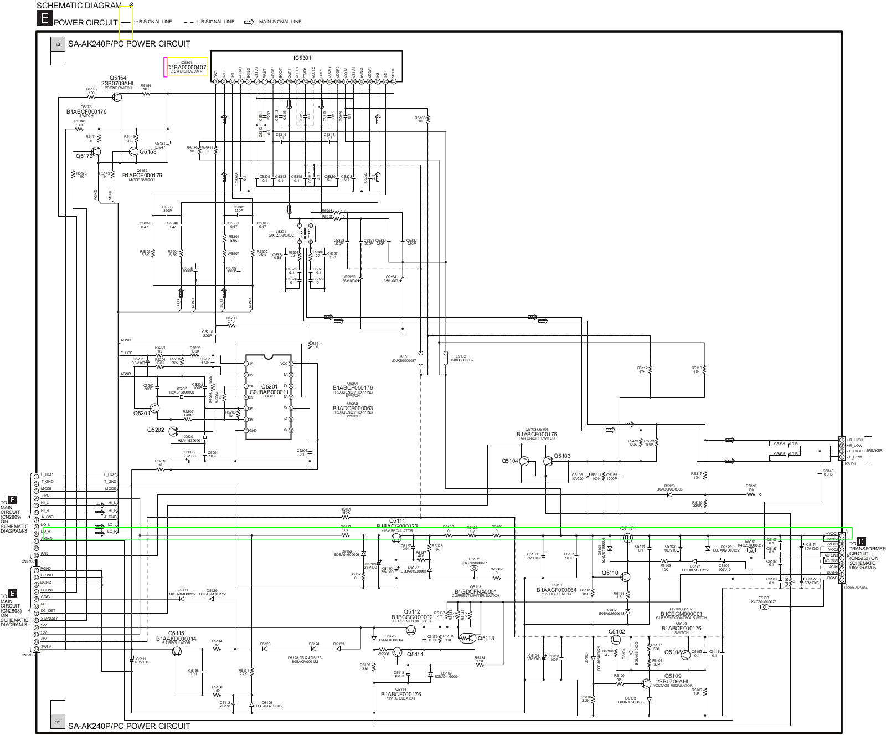Click the CN5103 connector label
Image resolution: width=886 pixels, height=735 pixels.
point(28,655)
